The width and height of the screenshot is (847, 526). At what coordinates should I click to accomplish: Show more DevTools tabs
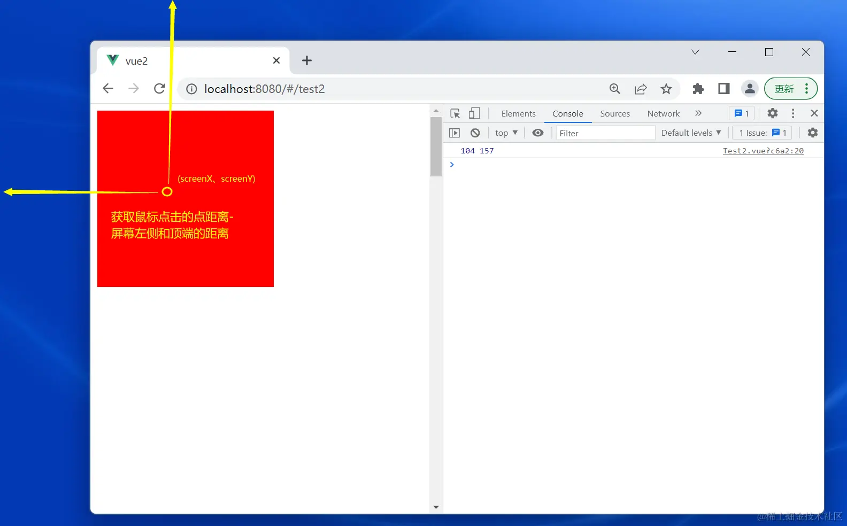pos(698,113)
